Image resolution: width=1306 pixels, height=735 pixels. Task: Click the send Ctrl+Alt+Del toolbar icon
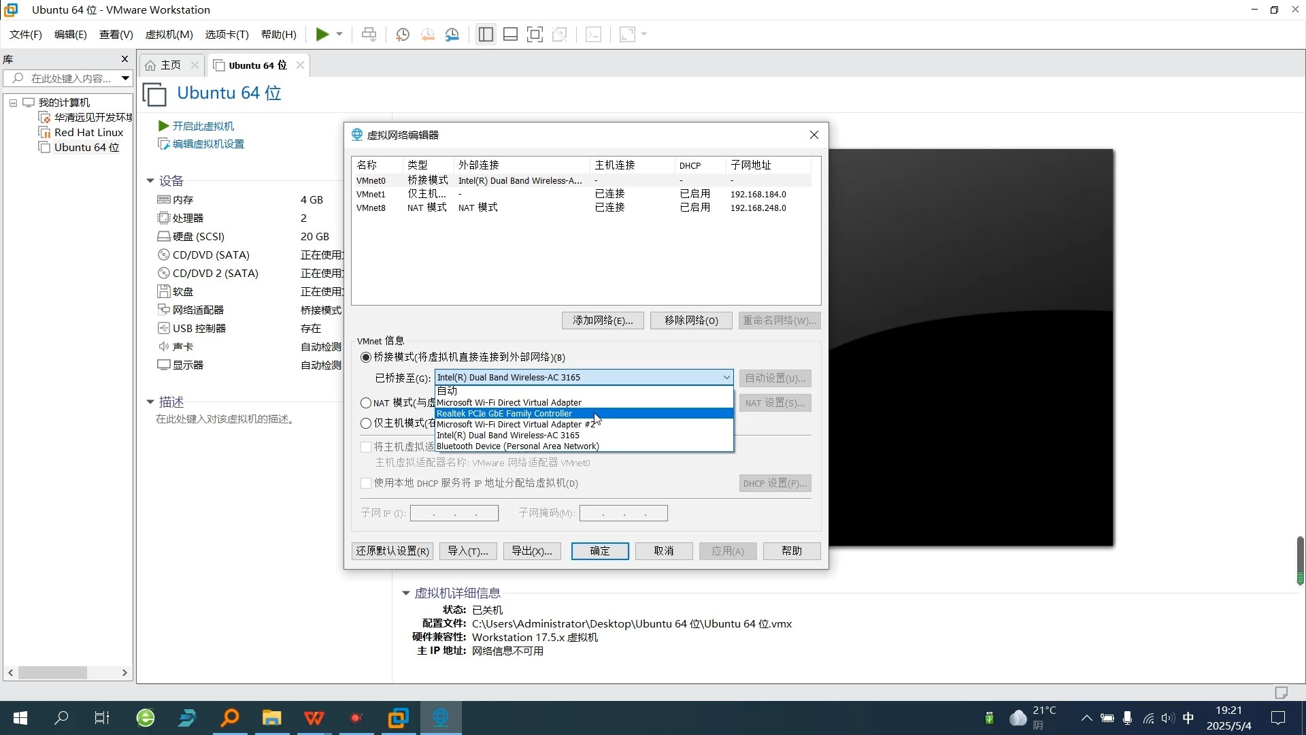click(369, 34)
